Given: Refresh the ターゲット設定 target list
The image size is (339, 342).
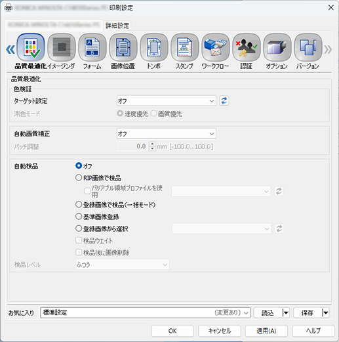Looking at the screenshot, I should click(x=224, y=101).
